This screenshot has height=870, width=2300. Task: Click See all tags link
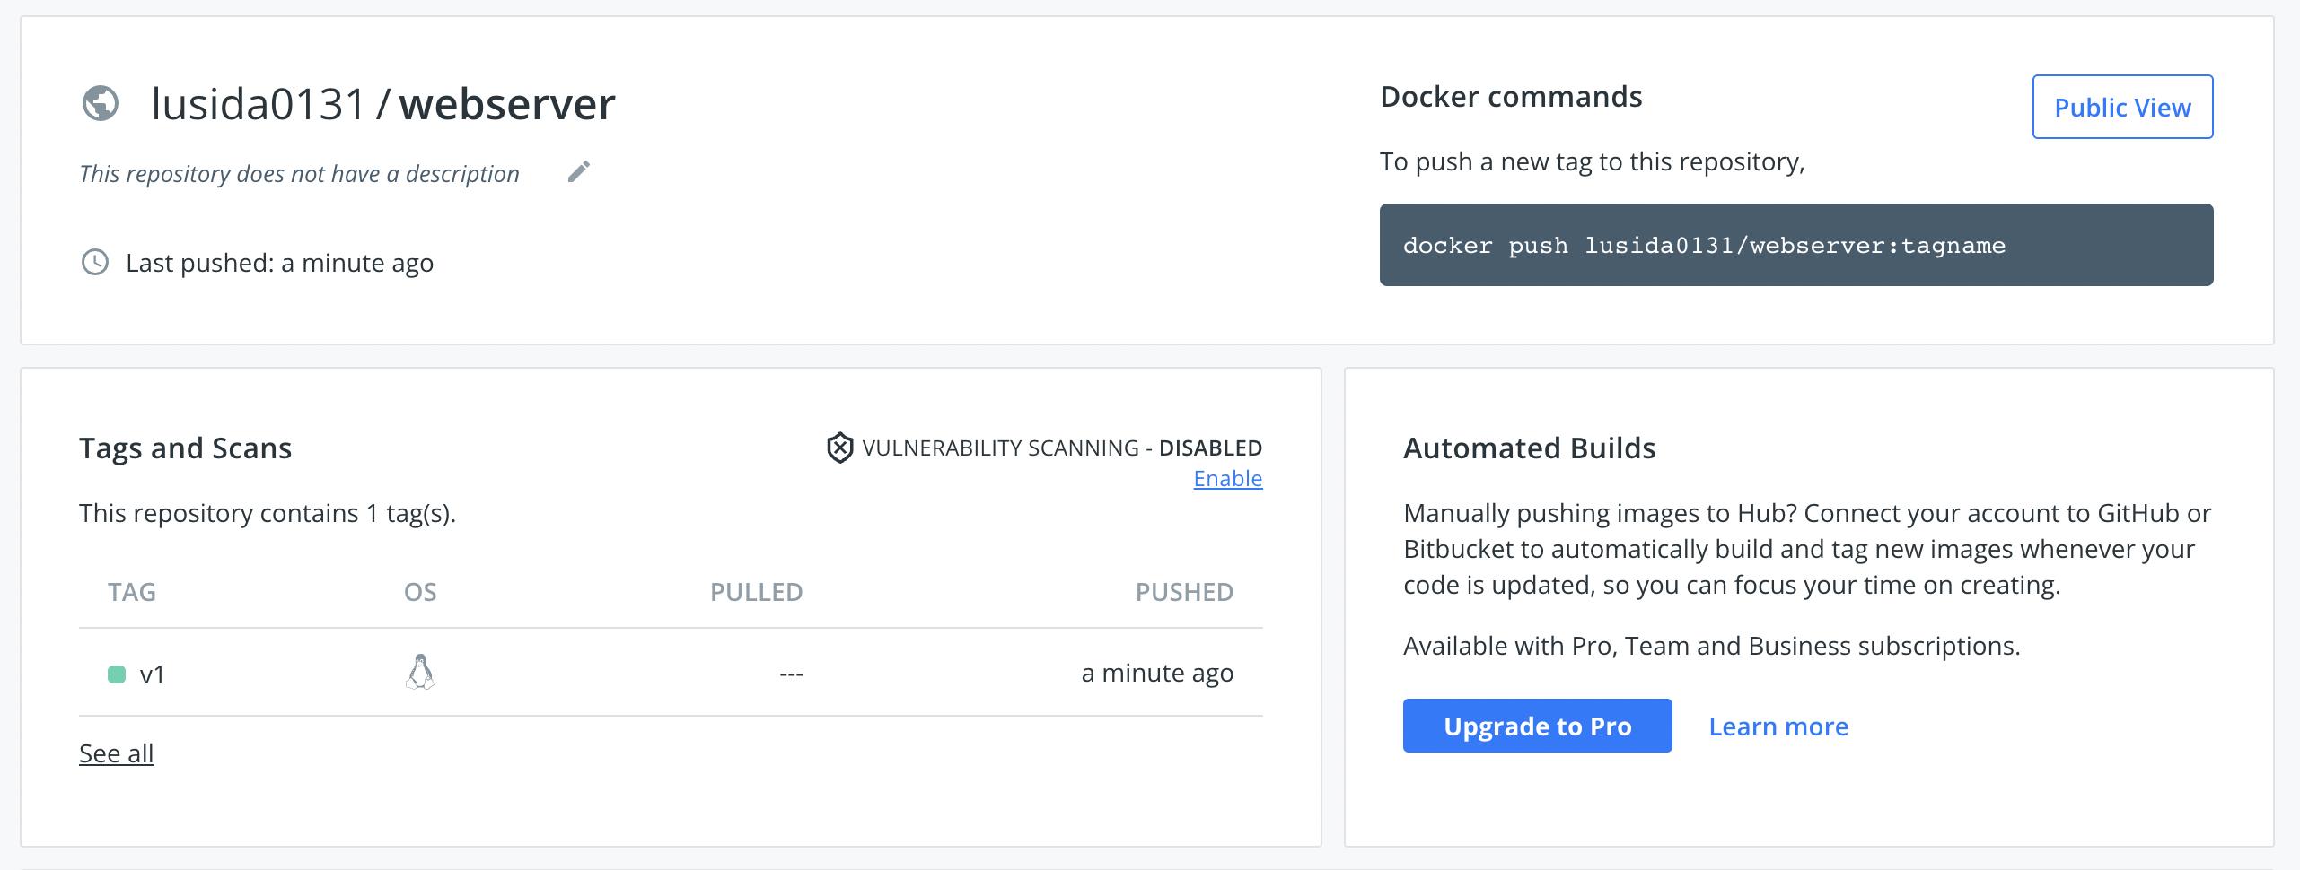(x=117, y=753)
